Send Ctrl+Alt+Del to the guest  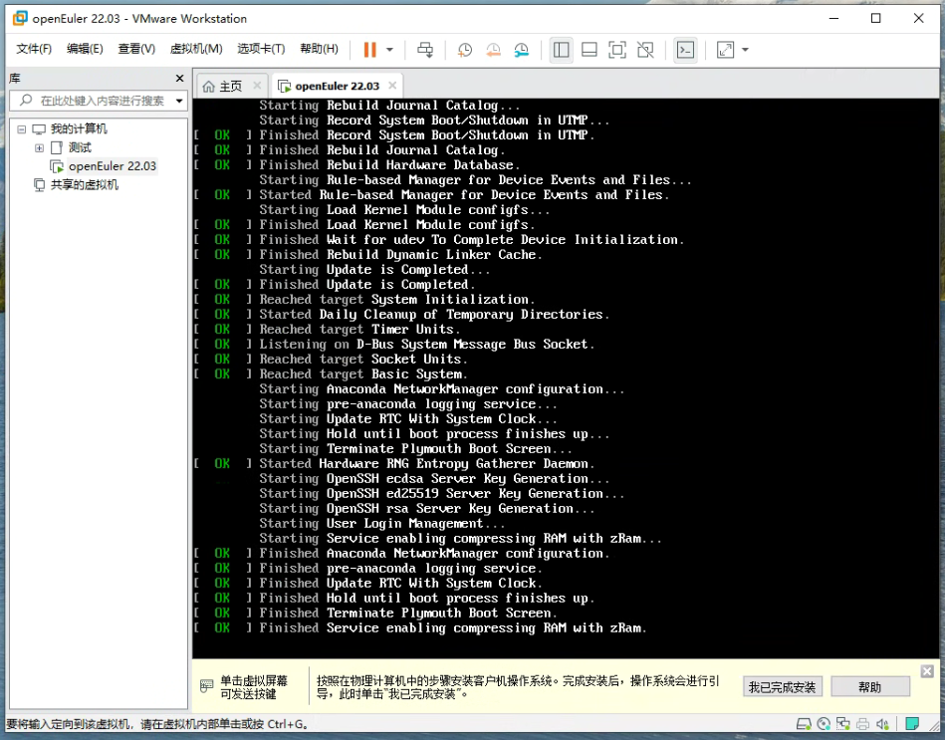pos(425,50)
